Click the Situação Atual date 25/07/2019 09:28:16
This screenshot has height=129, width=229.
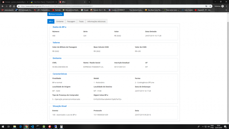click(143, 115)
